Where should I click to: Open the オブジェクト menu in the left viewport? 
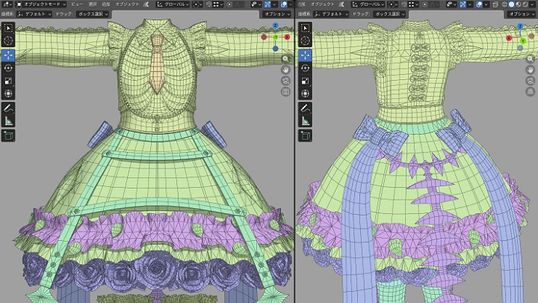tap(127, 4)
